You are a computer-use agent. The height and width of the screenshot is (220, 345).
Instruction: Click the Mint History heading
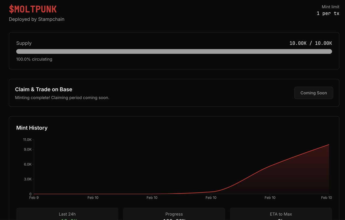click(x=32, y=128)
